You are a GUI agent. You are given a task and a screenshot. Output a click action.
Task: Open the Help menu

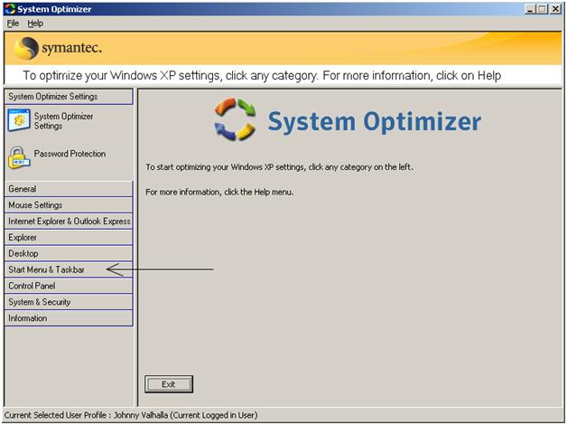pyautogui.click(x=35, y=24)
